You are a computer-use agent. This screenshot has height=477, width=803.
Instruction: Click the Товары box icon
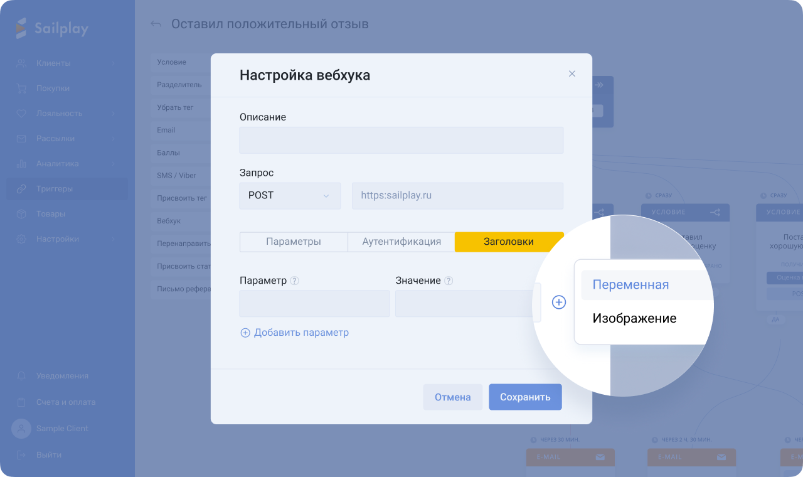[x=21, y=214]
